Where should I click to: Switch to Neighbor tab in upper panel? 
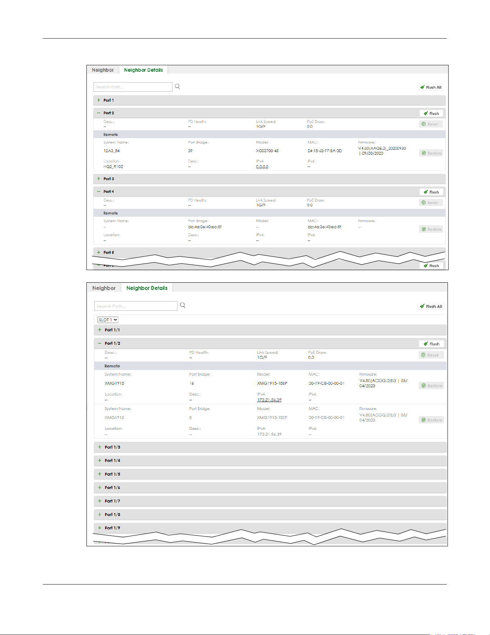tap(103, 70)
